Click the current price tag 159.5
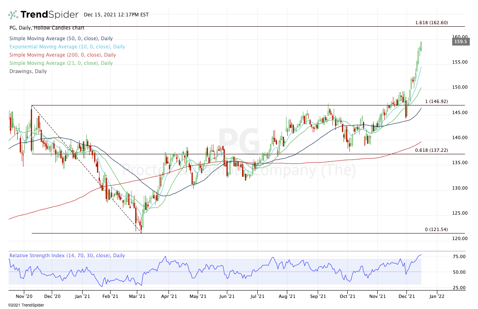This screenshot has height=309, width=478. [459, 41]
